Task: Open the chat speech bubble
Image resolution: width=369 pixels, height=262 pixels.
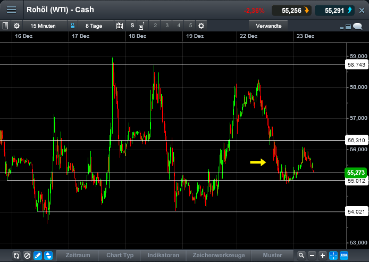Action: pos(358,26)
